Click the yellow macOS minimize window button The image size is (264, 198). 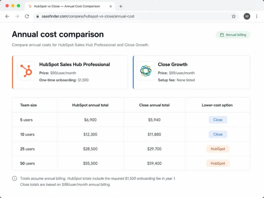(13, 6)
